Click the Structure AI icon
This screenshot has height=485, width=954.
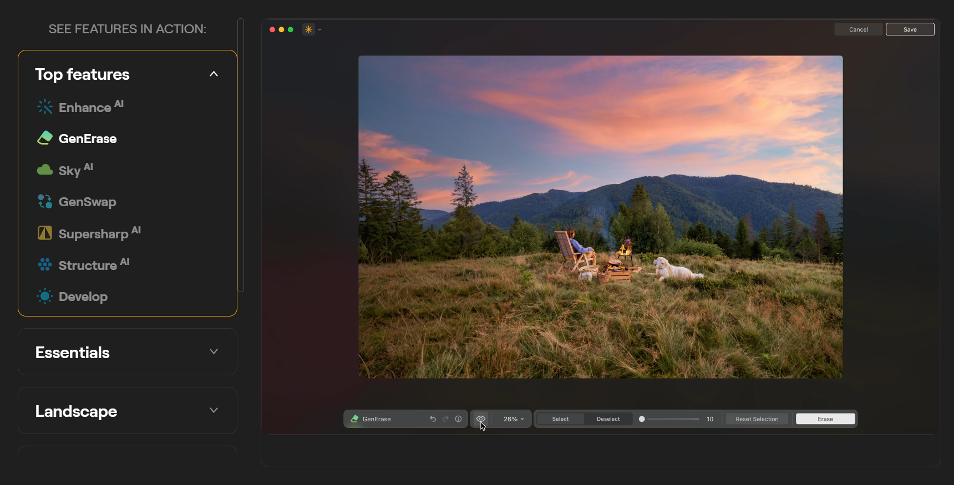[45, 264]
